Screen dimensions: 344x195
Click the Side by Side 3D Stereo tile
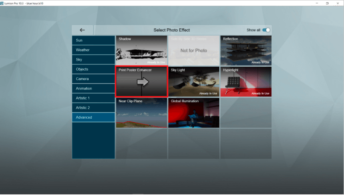[x=194, y=50]
